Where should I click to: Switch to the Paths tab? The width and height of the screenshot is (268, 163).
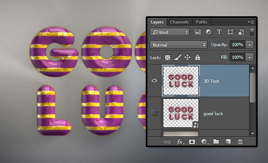tap(202, 22)
